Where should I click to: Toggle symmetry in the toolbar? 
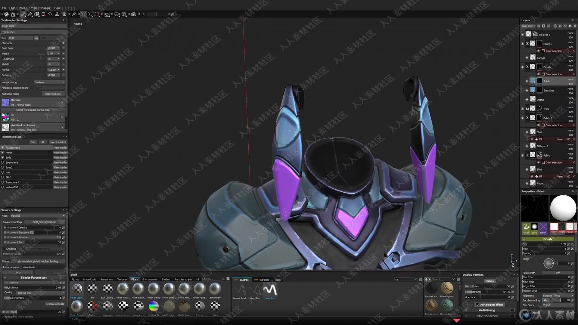[84, 14]
